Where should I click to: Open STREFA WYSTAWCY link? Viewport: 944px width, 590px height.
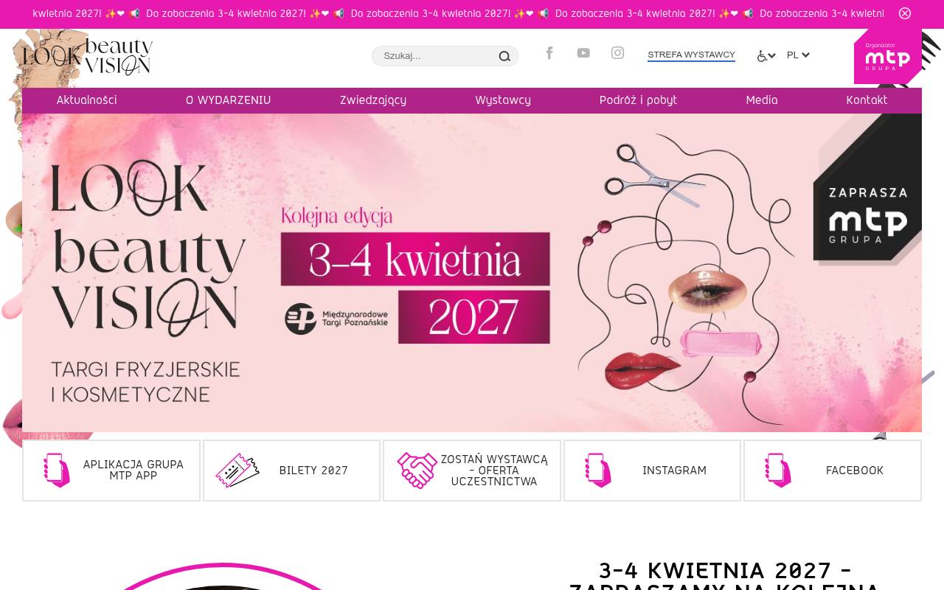691,55
